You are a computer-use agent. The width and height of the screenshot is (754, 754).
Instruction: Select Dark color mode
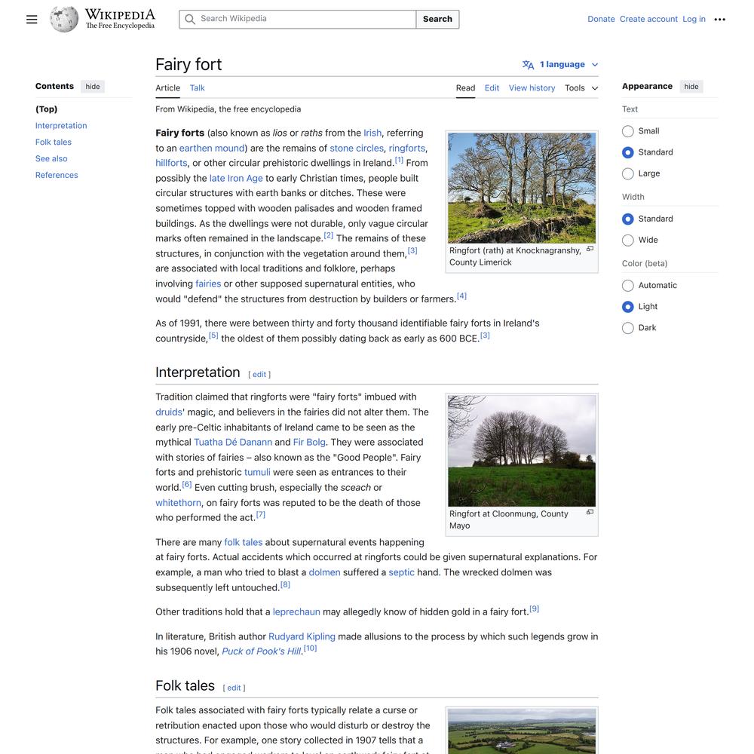tap(627, 328)
